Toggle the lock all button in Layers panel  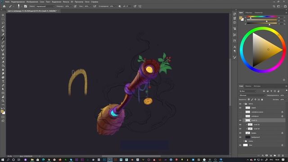[262, 99]
